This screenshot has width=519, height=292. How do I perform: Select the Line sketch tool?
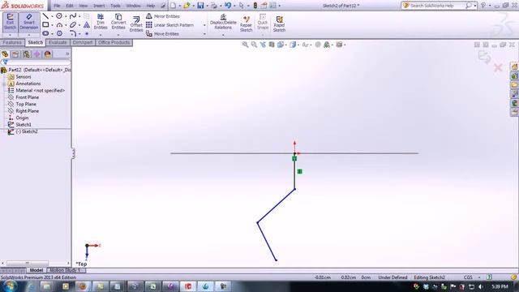45,16
